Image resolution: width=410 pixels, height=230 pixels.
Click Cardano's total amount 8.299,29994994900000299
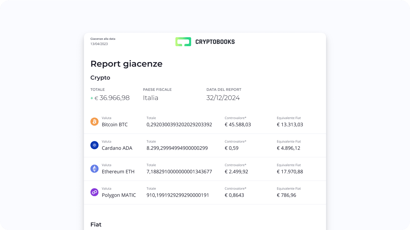click(177, 148)
